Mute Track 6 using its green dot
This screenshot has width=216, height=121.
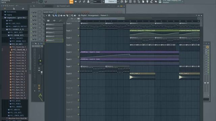[x=78, y=64]
